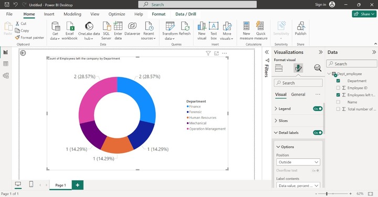Open the Data / Drill tab
This screenshot has width=378, height=197.
click(186, 14)
